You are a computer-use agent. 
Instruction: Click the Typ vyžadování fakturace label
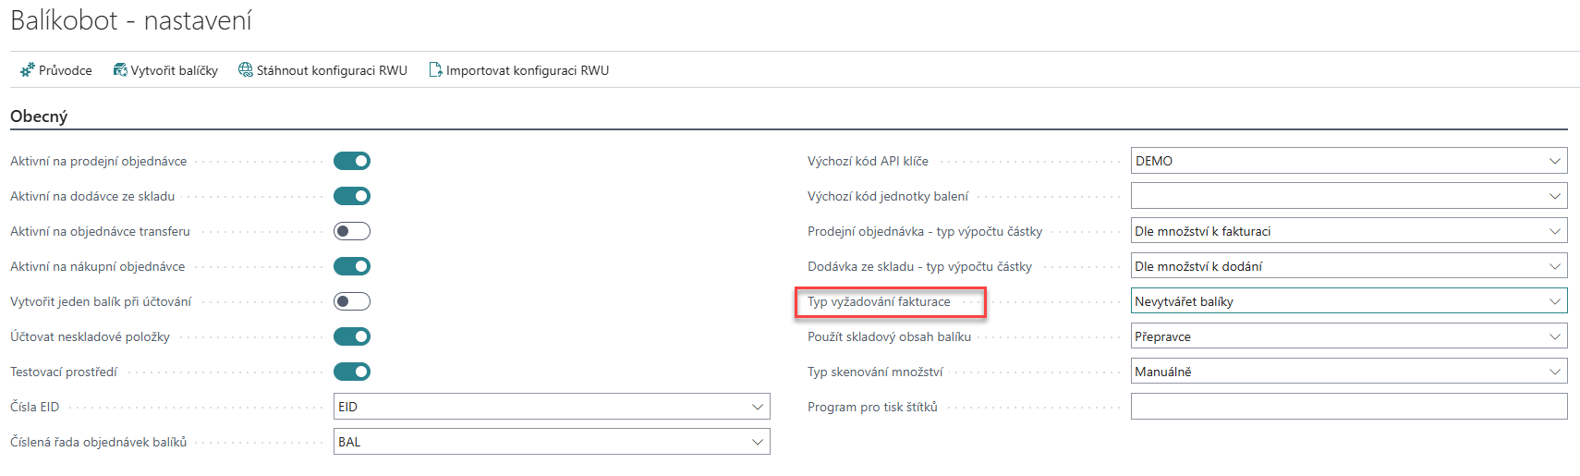click(879, 301)
